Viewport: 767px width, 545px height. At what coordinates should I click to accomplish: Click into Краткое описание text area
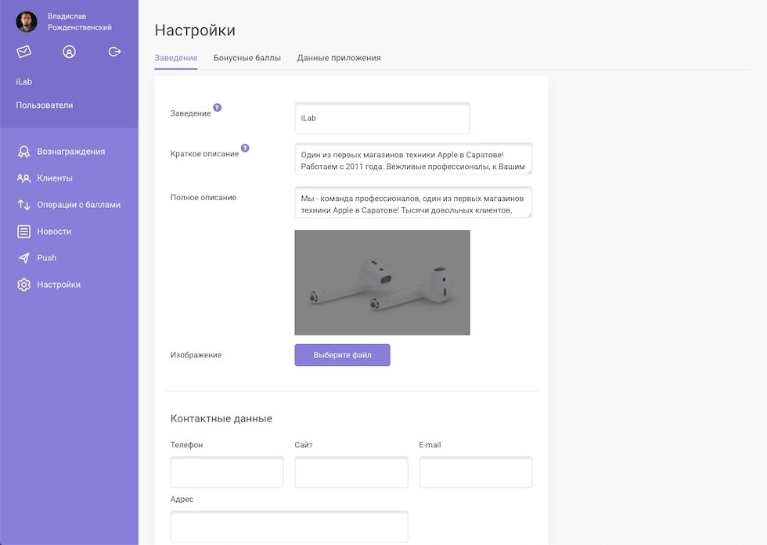click(x=413, y=159)
